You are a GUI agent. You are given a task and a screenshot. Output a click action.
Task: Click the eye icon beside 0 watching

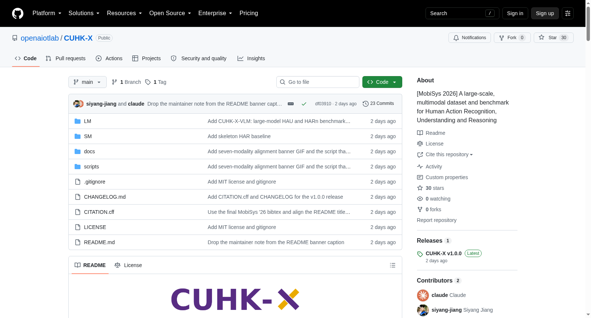coord(420,199)
